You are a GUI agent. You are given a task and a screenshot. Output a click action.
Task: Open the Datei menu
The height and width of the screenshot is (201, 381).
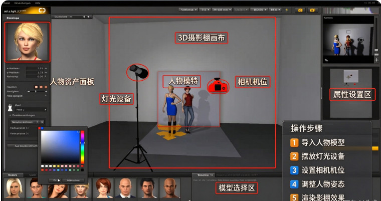pyautogui.click(x=7, y=3)
